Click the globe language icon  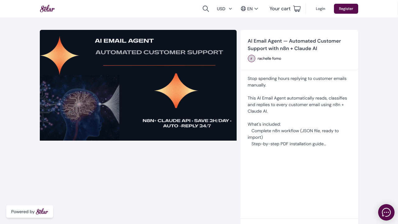(243, 9)
